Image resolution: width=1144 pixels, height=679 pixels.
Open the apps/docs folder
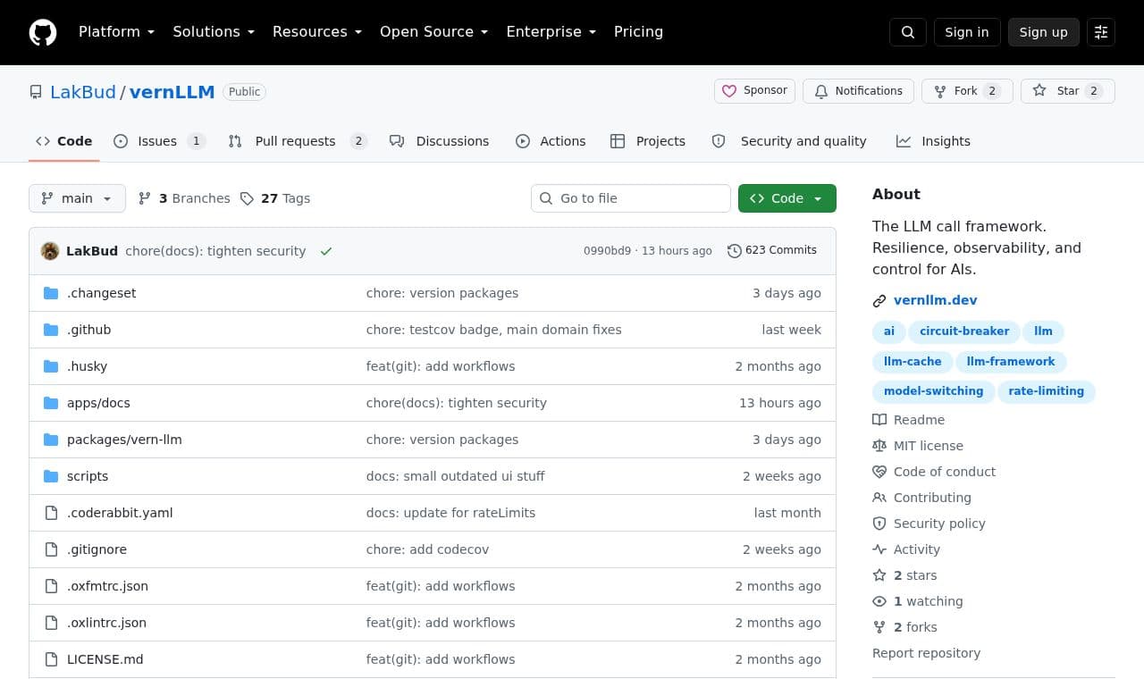98,403
